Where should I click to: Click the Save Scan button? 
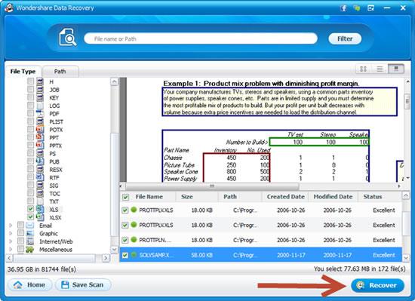(x=83, y=285)
